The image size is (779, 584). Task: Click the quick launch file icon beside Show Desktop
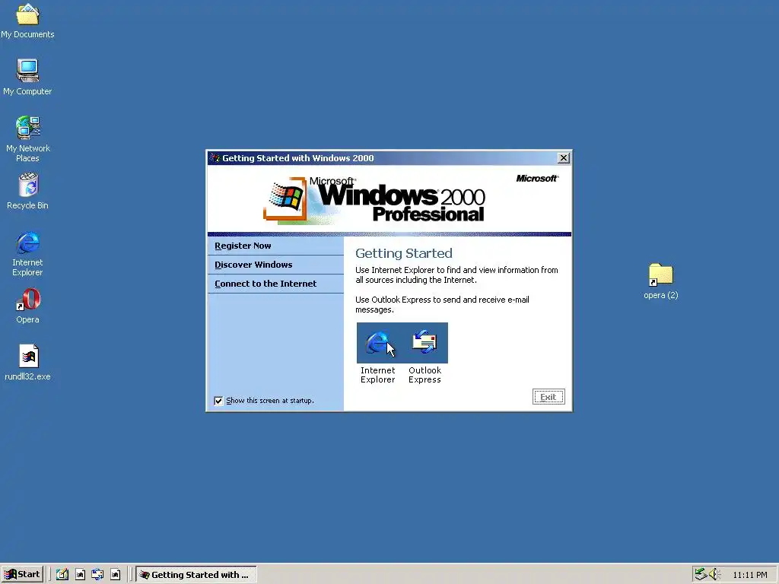click(x=80, y=574)
